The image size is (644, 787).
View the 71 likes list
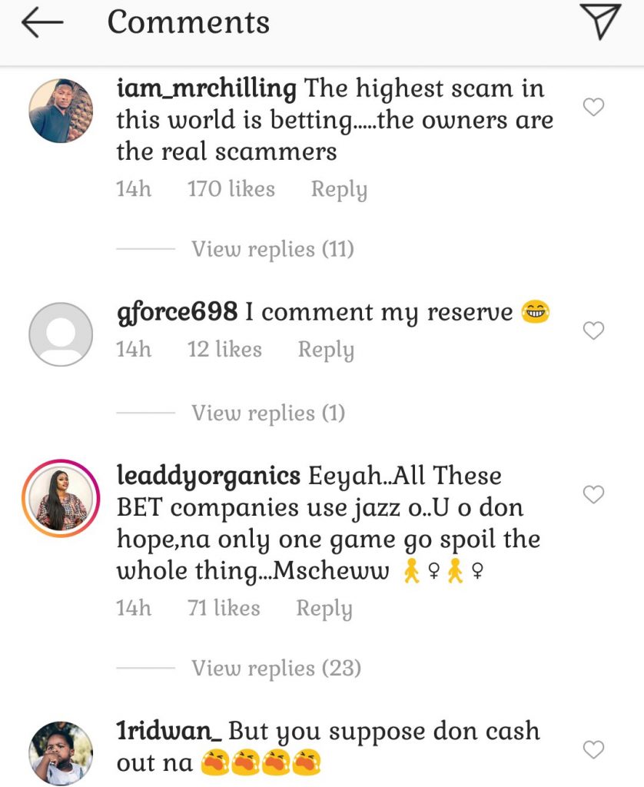pyautogui.click(x=224, y=609)
